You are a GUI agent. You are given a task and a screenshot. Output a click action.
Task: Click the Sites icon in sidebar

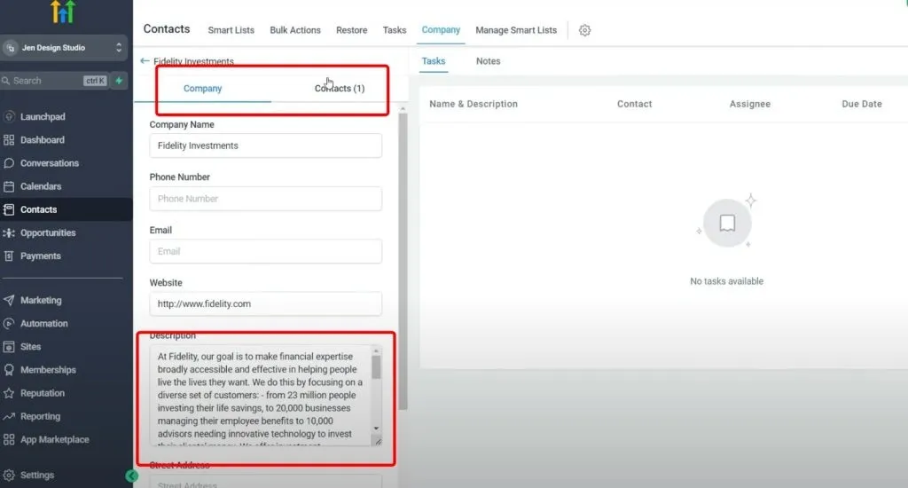point(9,347)
